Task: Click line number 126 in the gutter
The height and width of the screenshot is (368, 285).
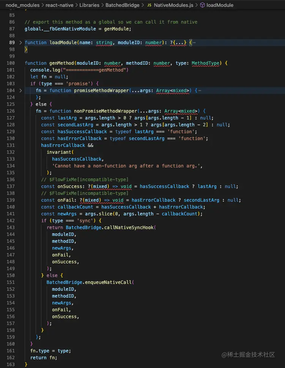Action: point(11,111)
